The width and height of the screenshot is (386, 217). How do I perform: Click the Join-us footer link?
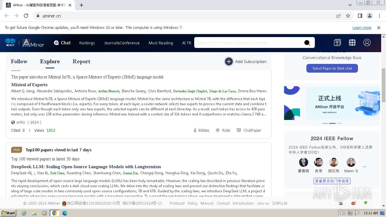[x=263, y=203]
